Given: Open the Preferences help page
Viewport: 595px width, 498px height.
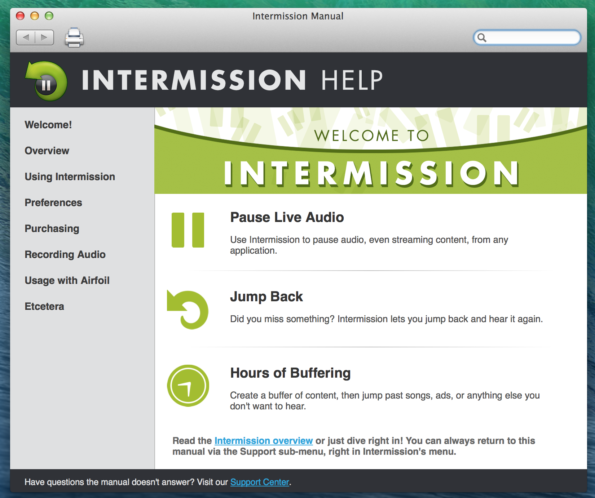Looking at the screenshot, I should (53, 203).
